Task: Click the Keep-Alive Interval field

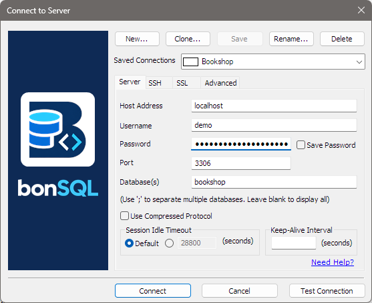Action: (x=294, y=243)
